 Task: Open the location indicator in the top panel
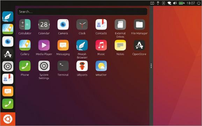click(x=158, y=3)
